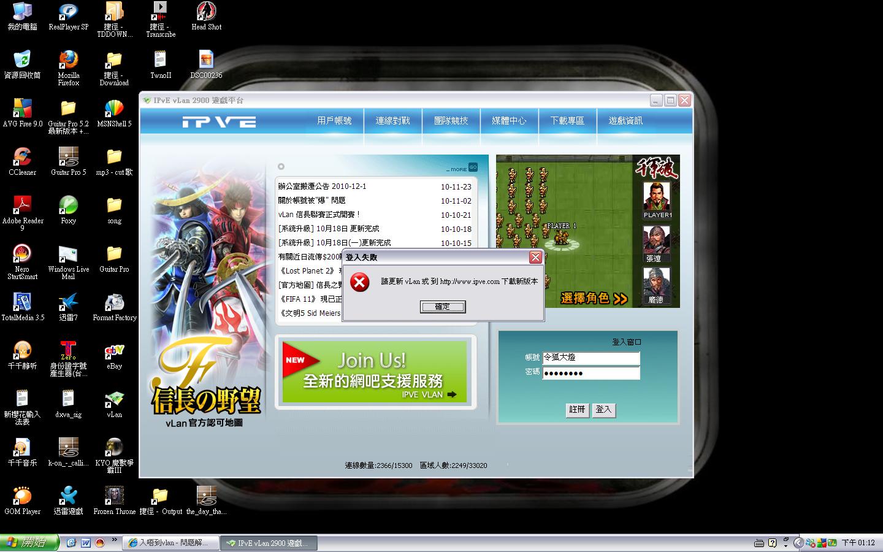Select the KYO 魔獸爭霸III desktop icon
The width and height of the screenshot is (883, 552).
114,456
